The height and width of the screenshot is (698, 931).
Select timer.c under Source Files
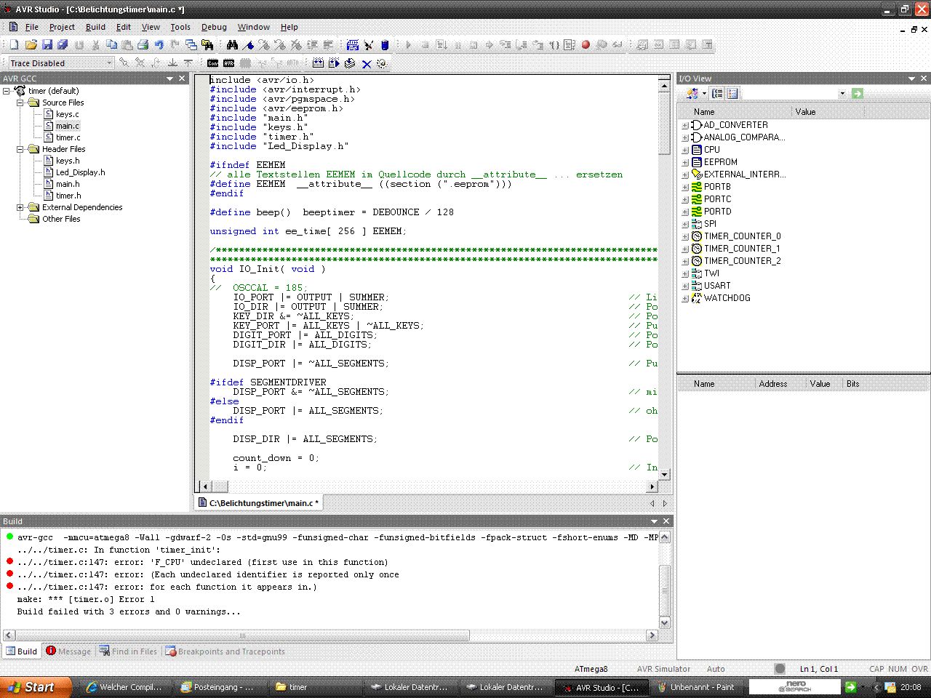(x=68, y=137)
